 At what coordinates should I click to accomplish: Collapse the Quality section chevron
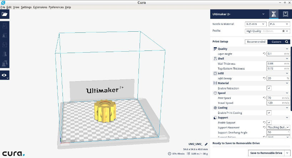point(287,49)
